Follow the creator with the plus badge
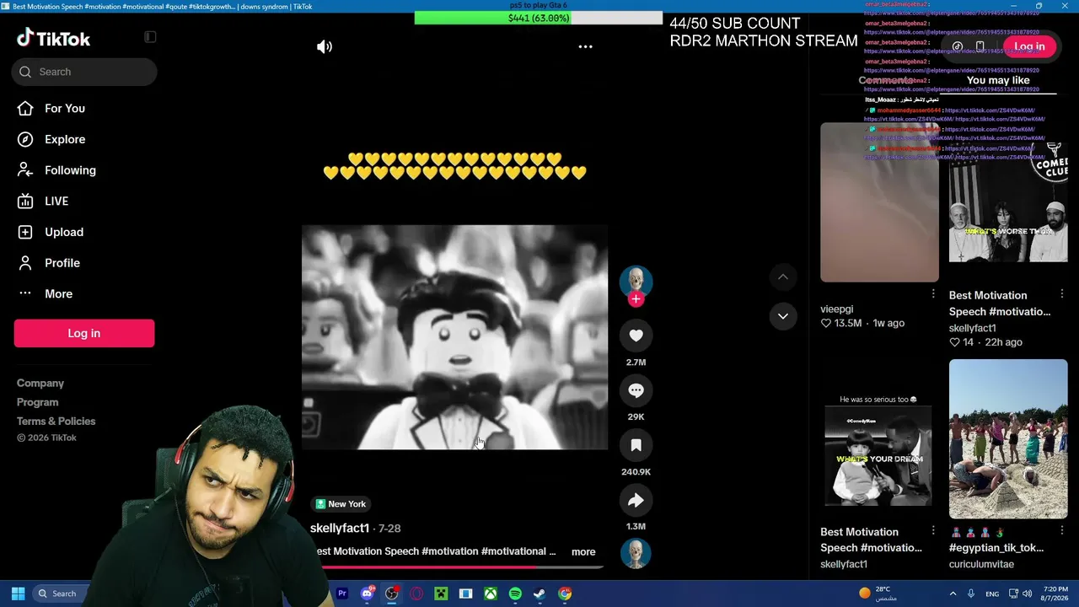 coord(636,299)
